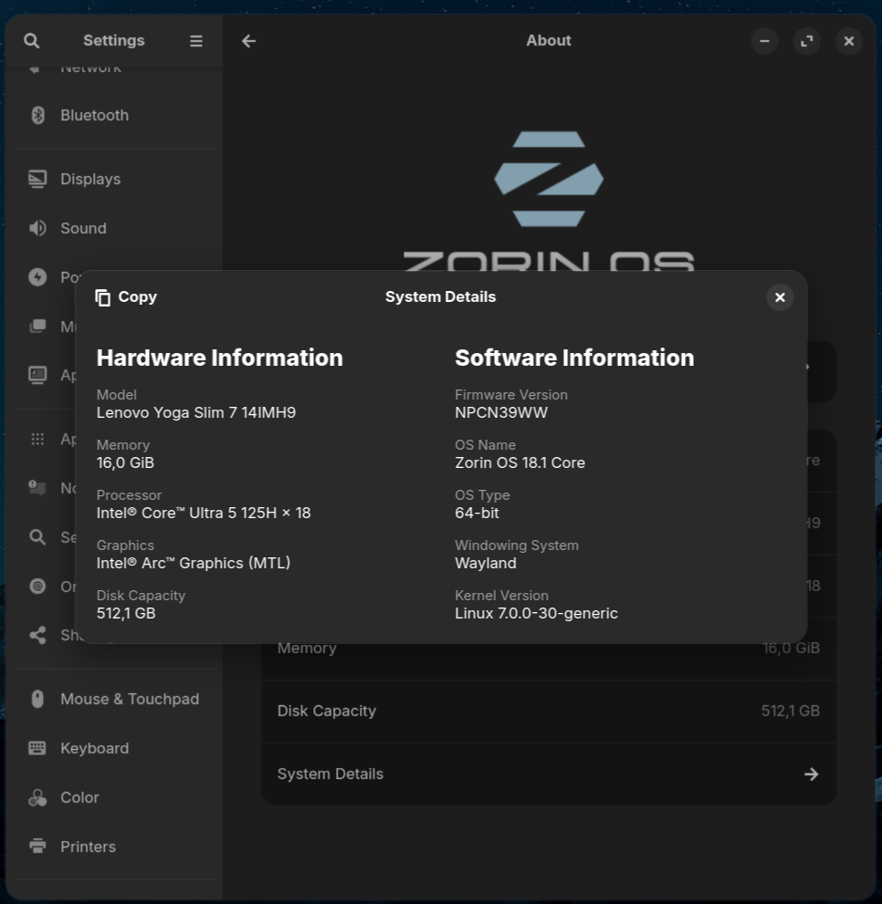
Task: Click the Disk Capacity row in About
Action: click(x=549, y=712)
